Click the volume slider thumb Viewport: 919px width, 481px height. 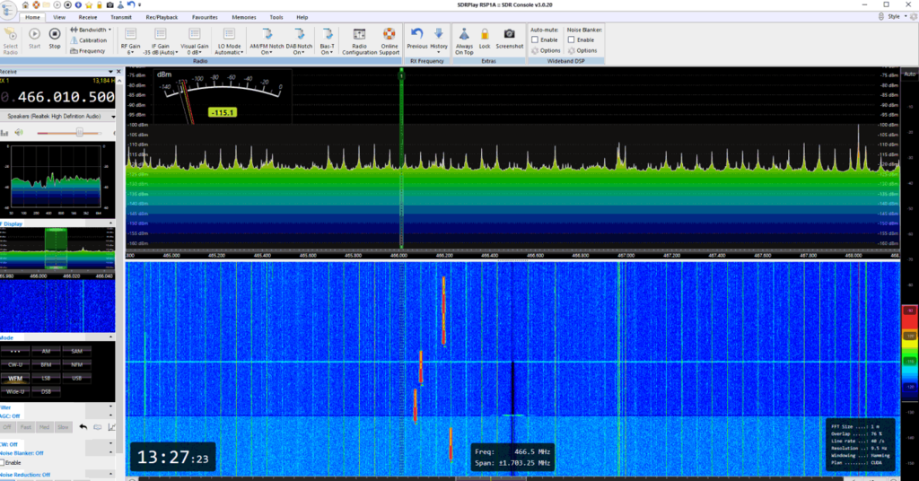(79, 133)
